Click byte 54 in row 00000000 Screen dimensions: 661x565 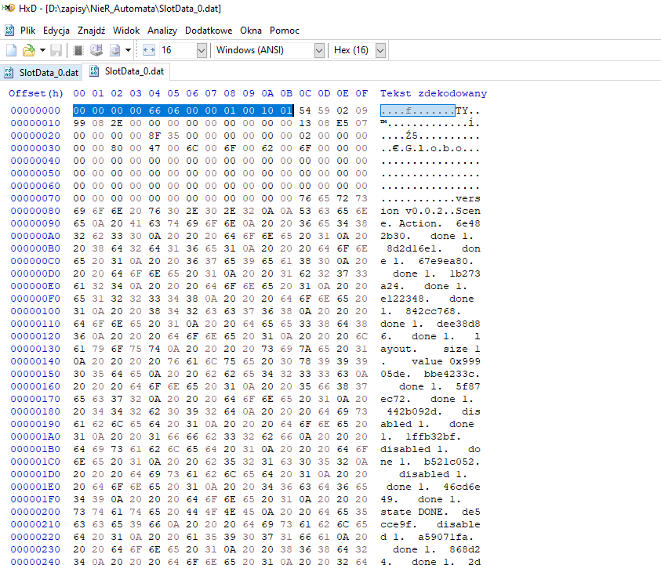(305, 110)
